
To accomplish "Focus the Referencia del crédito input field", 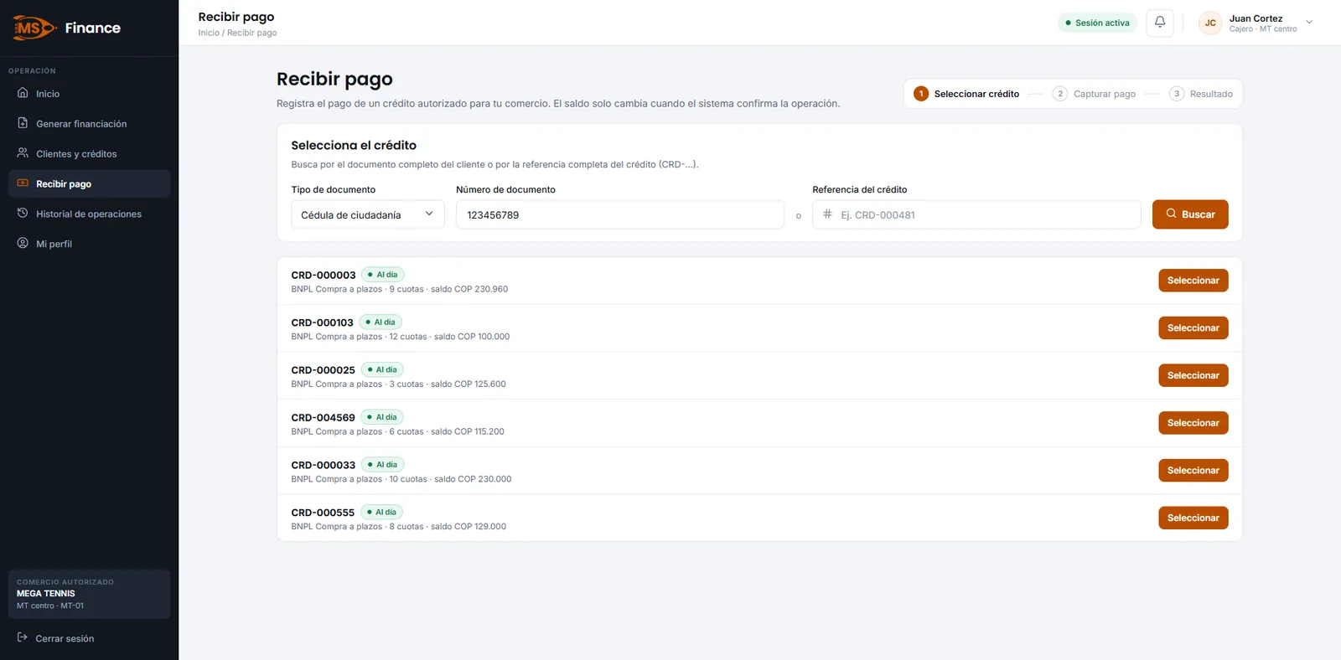I will (x=976, y=214).
